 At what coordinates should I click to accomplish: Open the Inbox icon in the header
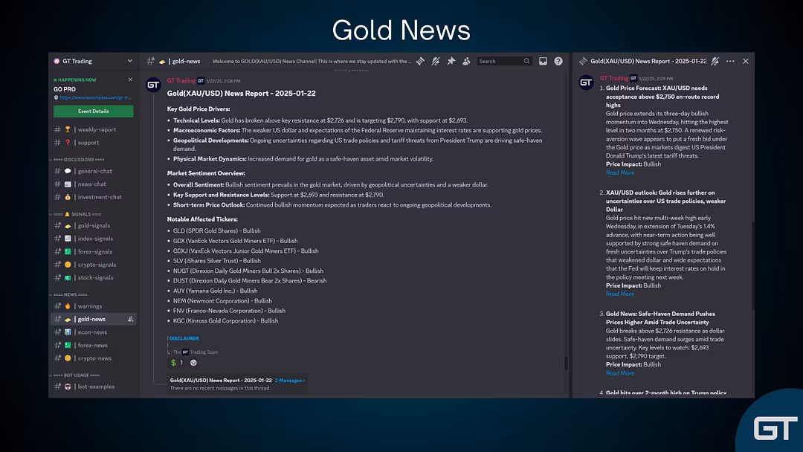click(543, 61)
